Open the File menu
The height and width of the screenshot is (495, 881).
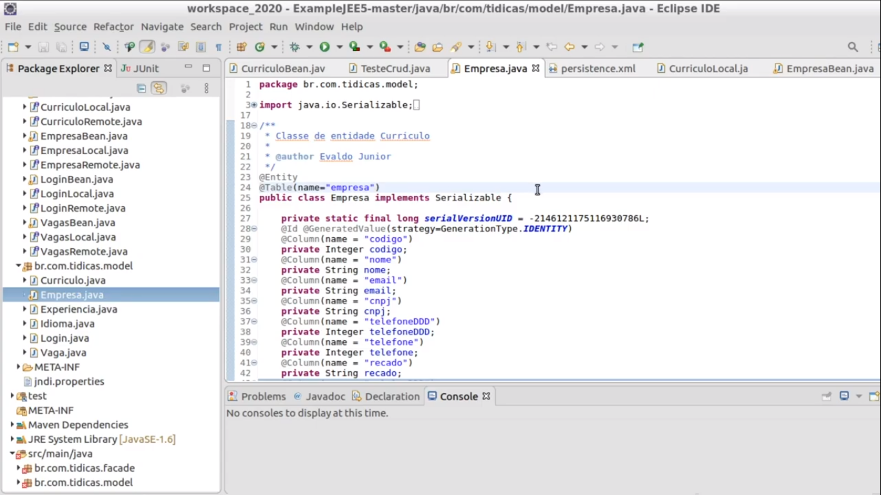click(x=13, y=26)
